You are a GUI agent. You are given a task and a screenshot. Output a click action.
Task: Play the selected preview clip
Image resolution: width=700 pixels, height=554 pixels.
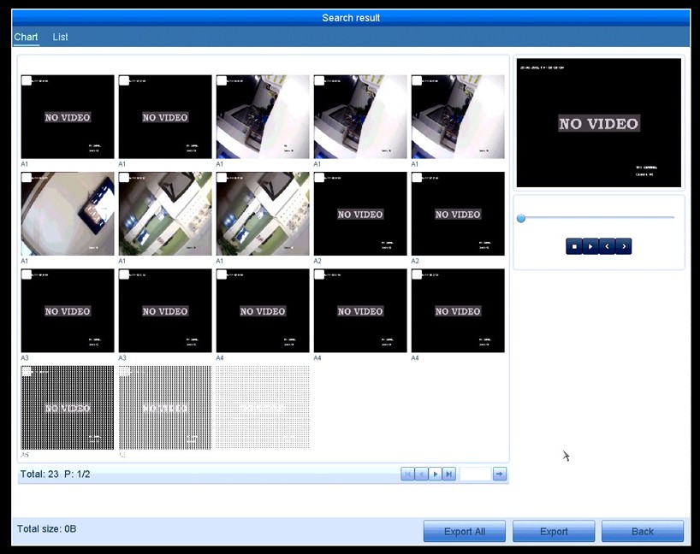(590, 246)
